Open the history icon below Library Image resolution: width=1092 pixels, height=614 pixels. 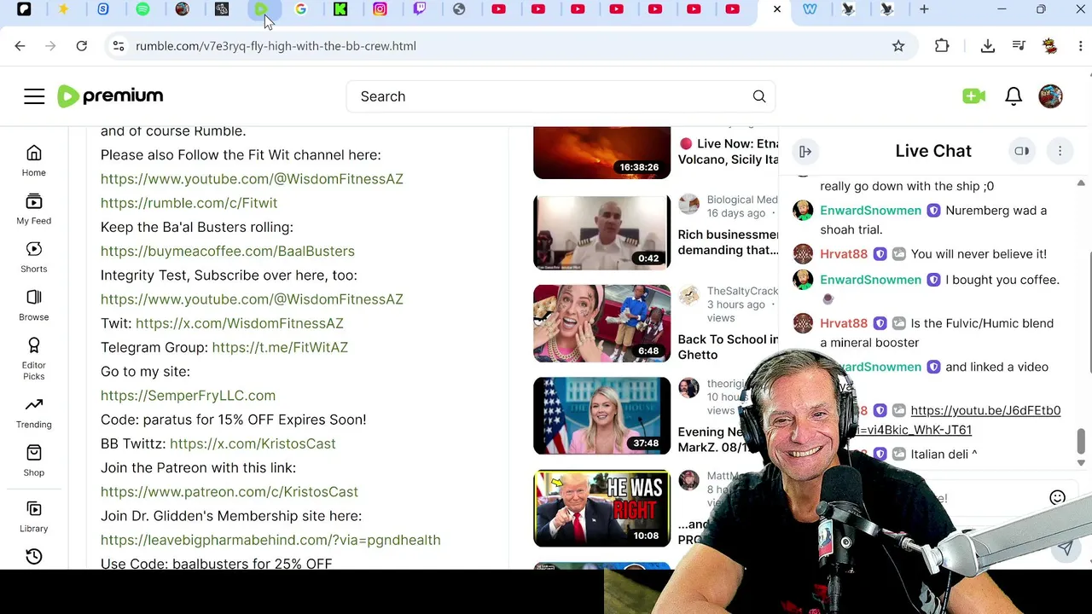(x=34, y=557)
